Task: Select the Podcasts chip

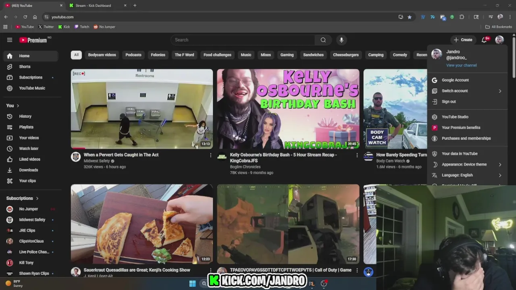Action: 133,55
